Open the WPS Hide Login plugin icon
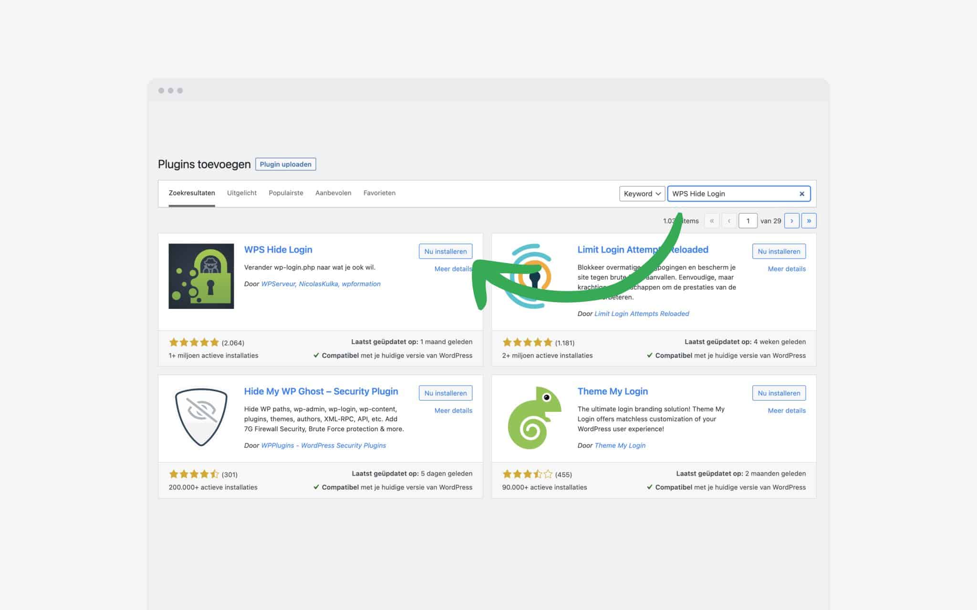The height and width of the screenshot is (610, 977). click(201, 276)
